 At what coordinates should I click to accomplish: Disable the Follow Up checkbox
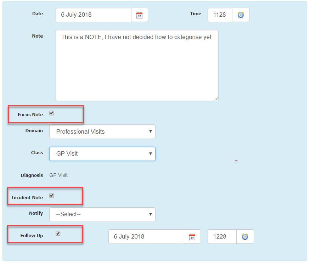coord(58,234)
